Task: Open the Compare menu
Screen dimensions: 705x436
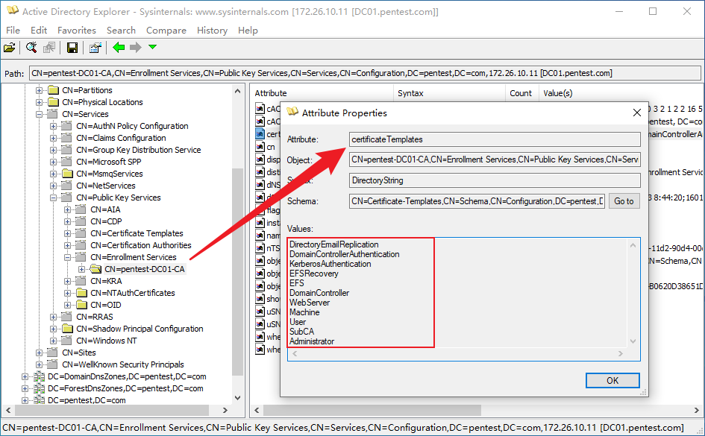Action: click(x=166, y=30)
